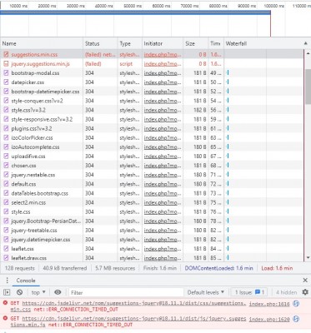Click the network list scrollbar thumb
Image resolution: width=311 pixels, height=333 pixels.
tap(308, 86)
